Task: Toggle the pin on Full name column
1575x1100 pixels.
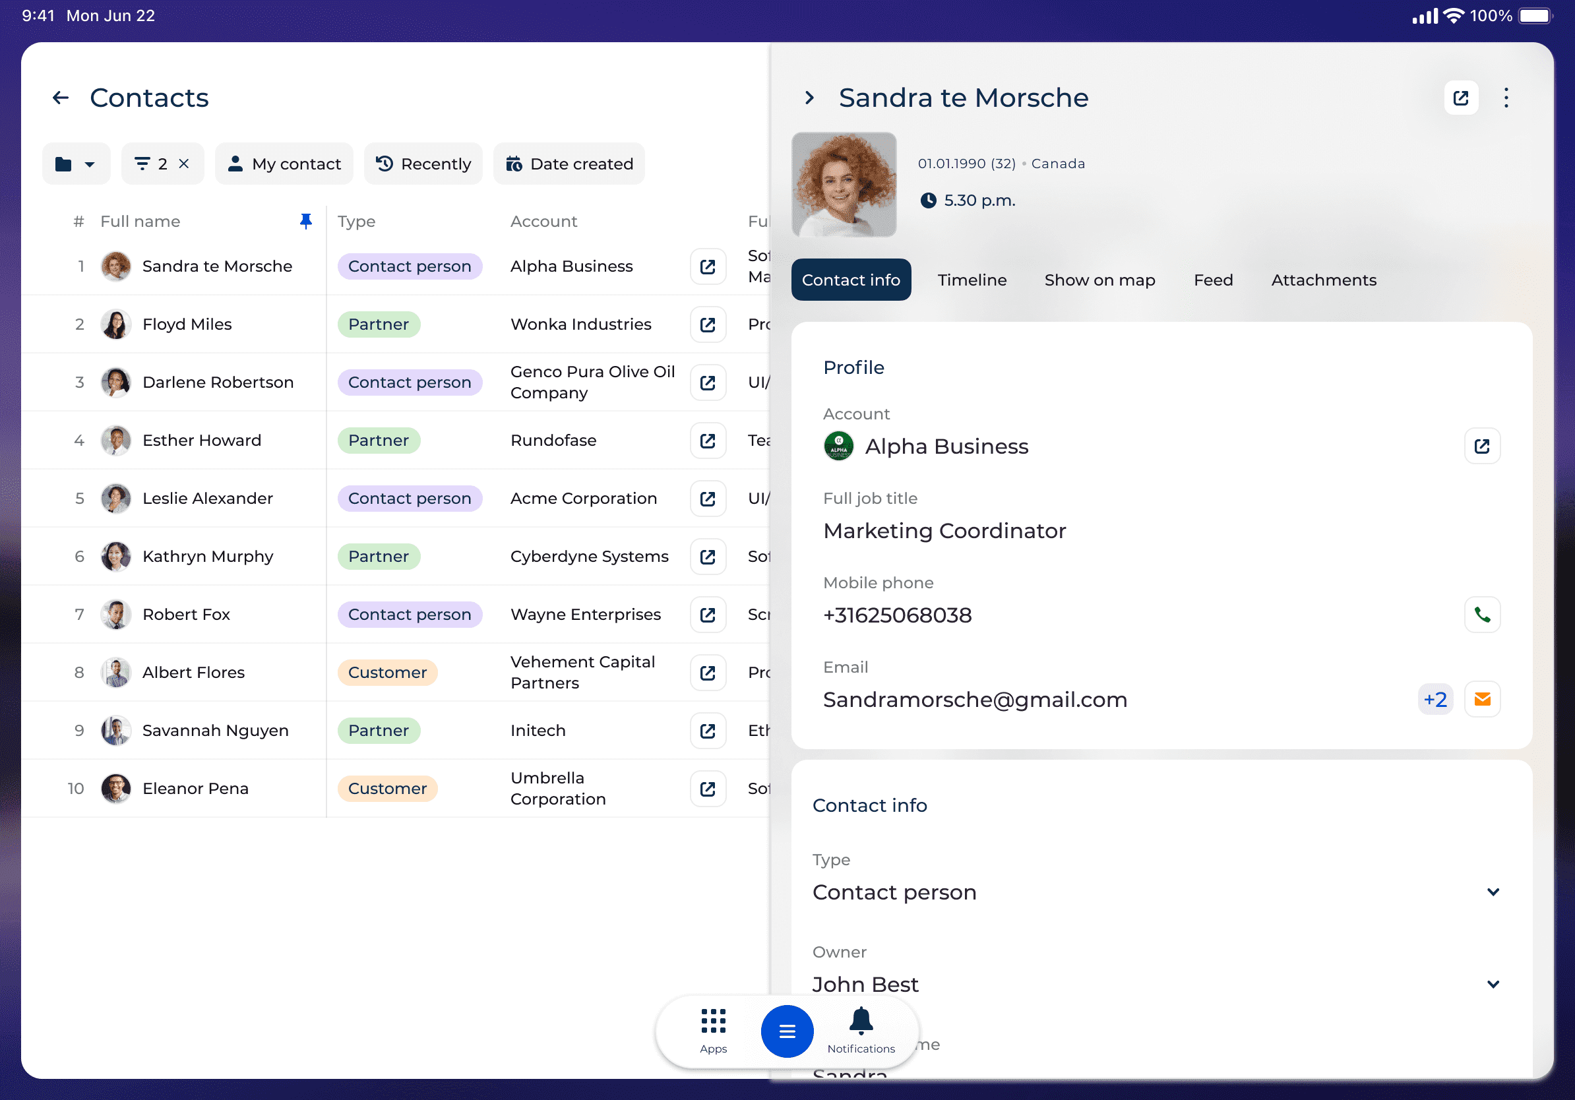Action: [x=306, y=221]
